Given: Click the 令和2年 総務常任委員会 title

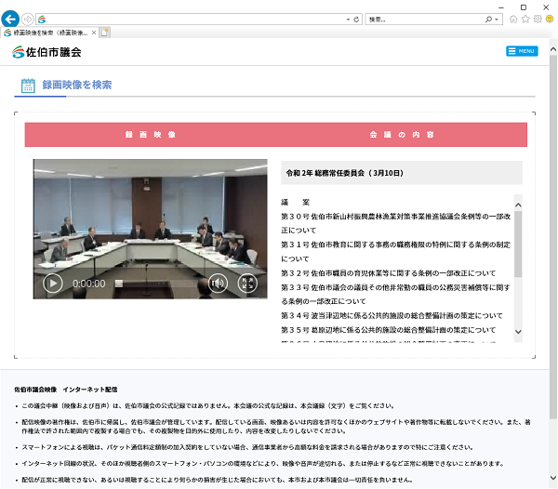Looking at the screenshot, I should 345,173.
